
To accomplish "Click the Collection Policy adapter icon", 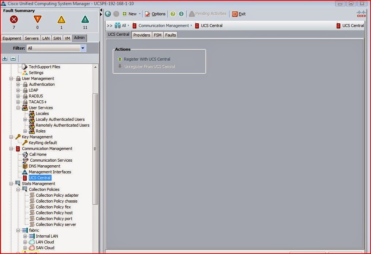I will pos(32,195).
